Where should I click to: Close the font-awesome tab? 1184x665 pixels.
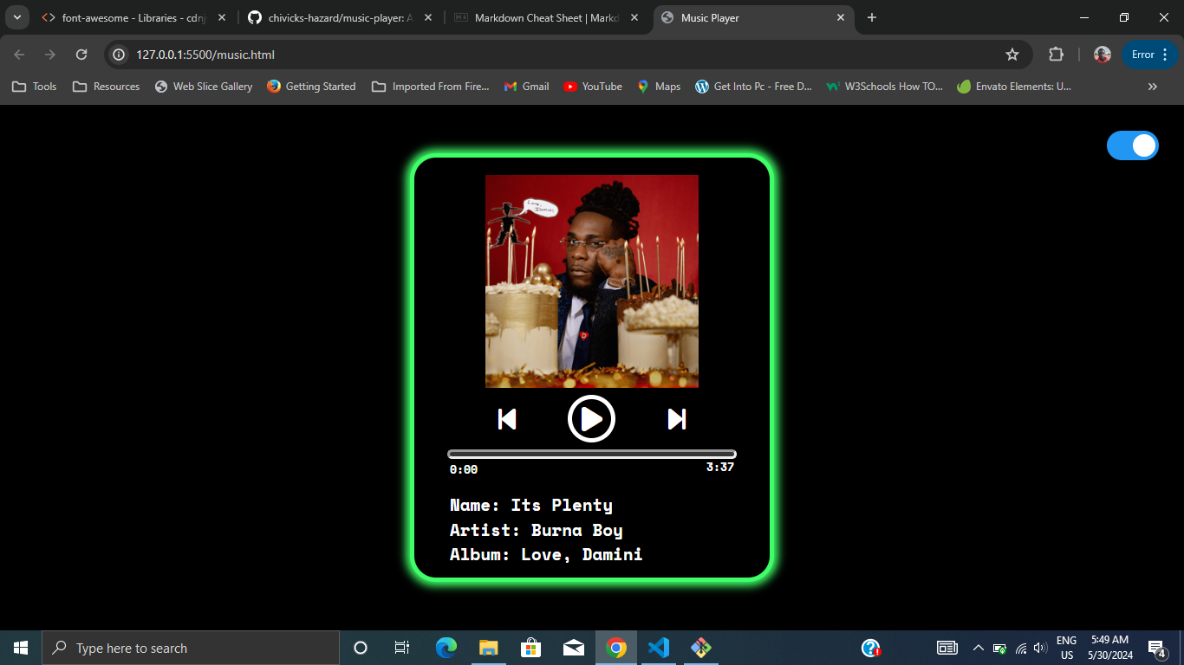pyautogui.click(x=222, y=17)
